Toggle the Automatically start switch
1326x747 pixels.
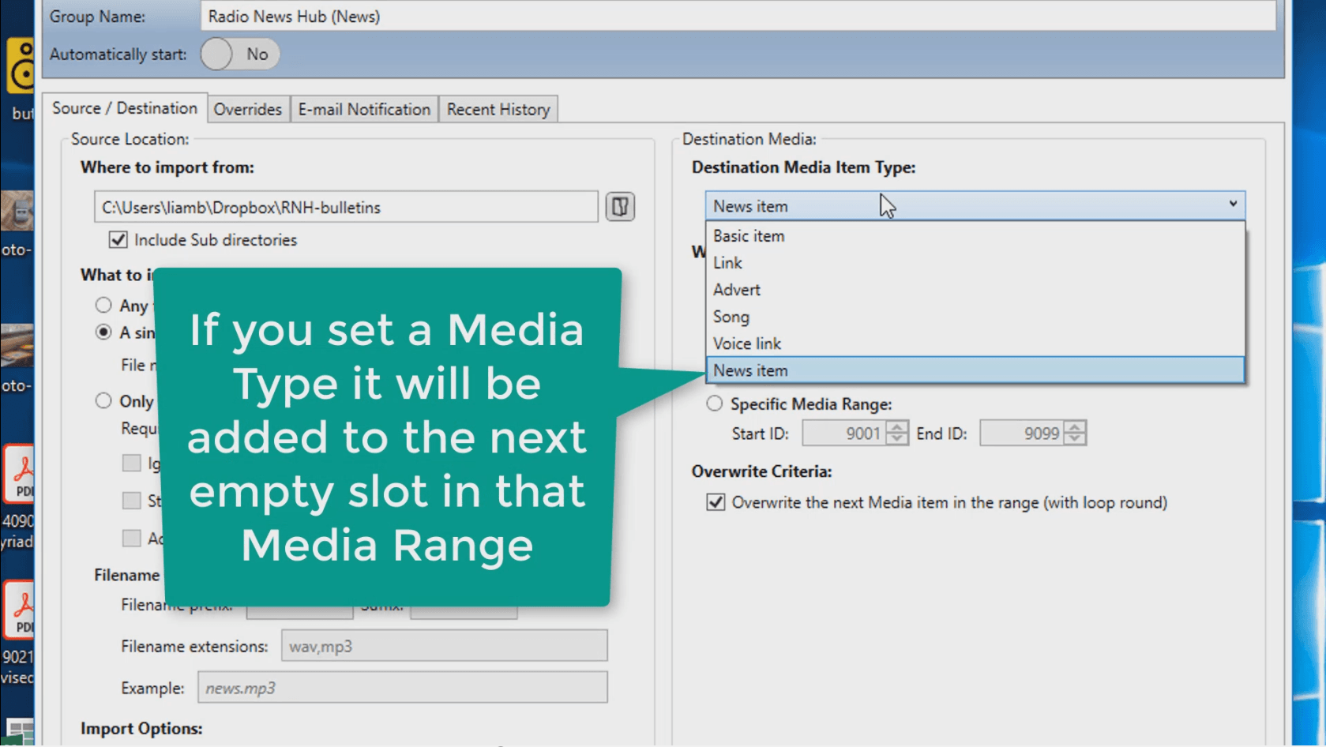click(x=240, y=54)
